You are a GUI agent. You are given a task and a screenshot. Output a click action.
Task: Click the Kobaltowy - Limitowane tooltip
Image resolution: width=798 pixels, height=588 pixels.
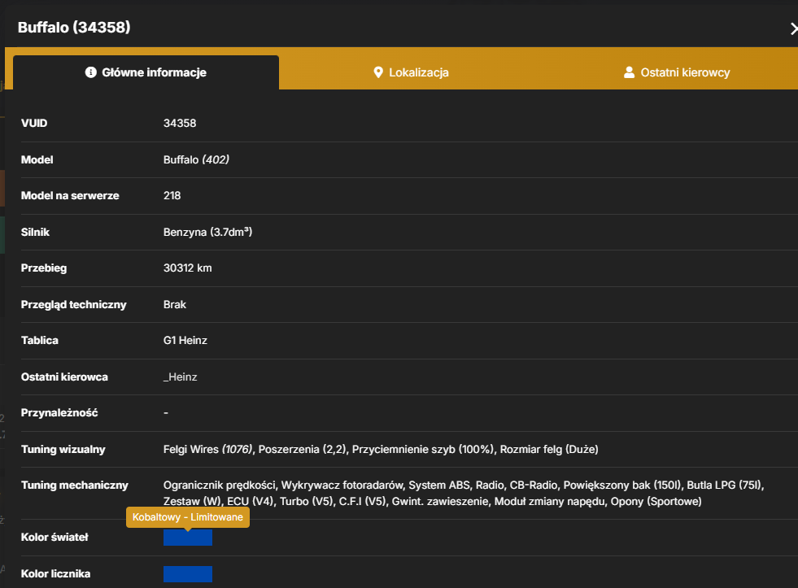coord(188,517)
